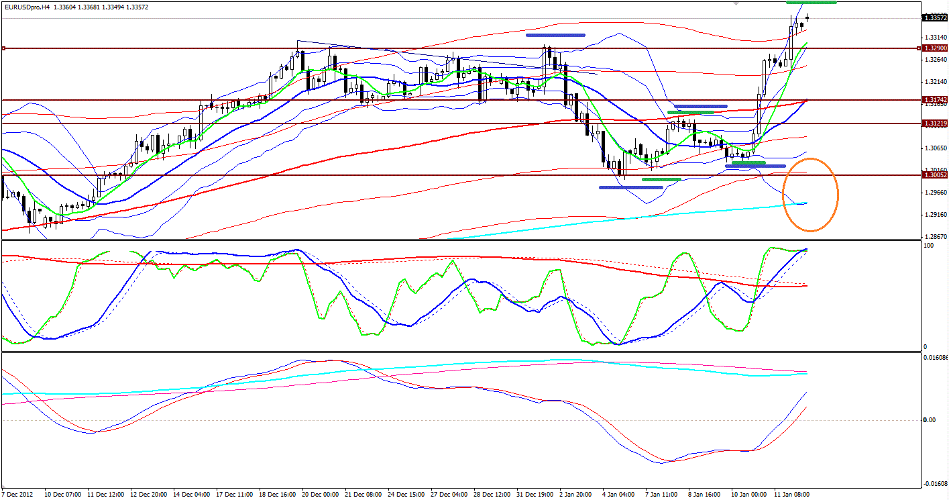Click the current price label 1.33572
This screenshot has width=949, height=500.
point(934,18)
